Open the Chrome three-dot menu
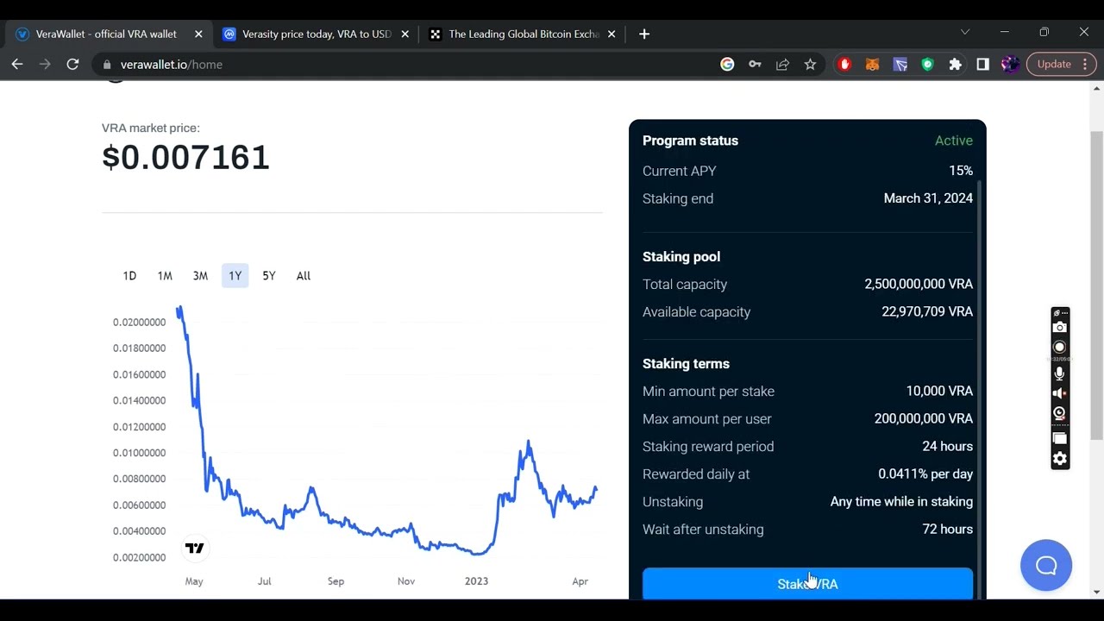The width and height of the screenshot is (1104, 621). [x=1085, y=64]
